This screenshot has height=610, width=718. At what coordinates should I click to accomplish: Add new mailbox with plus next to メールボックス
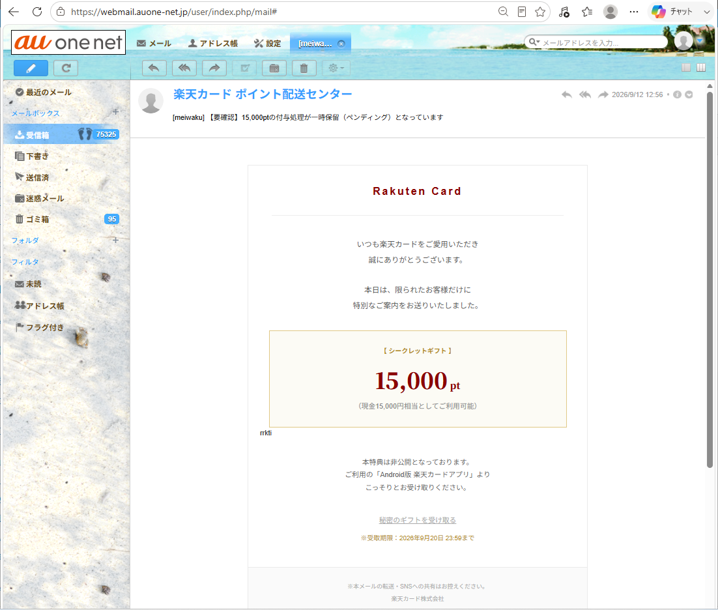click(x=115, y=111)
